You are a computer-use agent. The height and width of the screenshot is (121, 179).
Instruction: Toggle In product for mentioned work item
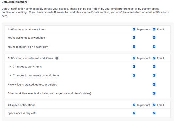(x=134, y=47)
